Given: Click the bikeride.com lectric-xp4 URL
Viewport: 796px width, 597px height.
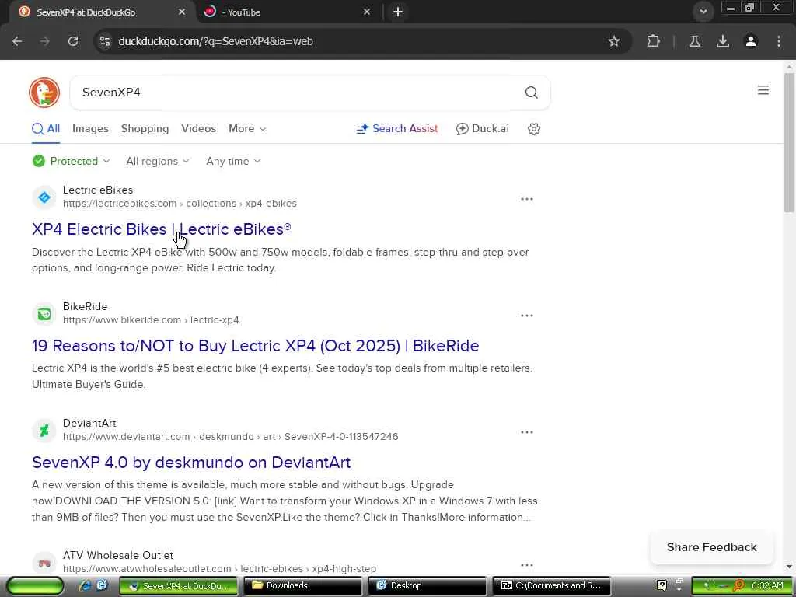Looking at the screenshot, I should (x=151, y=320).
